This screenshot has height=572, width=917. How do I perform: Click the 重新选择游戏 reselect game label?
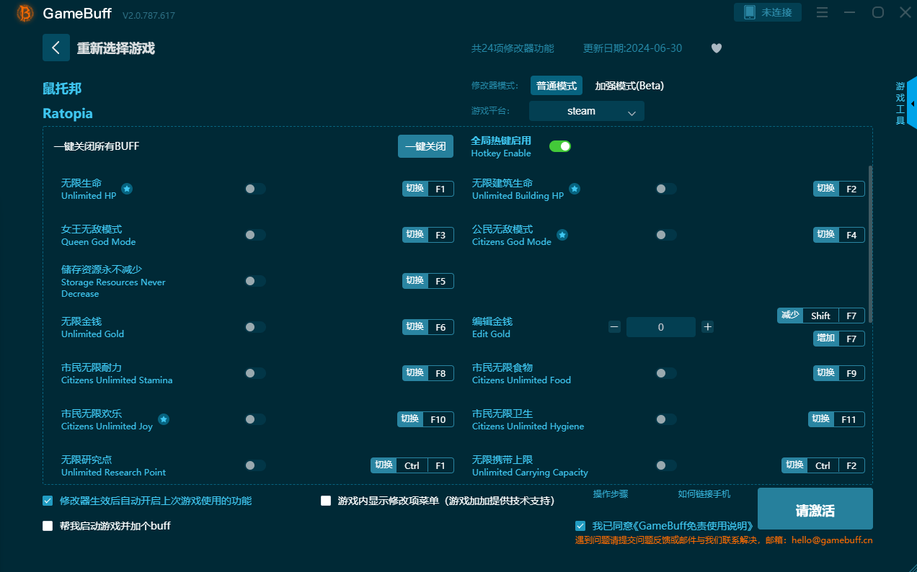point(116,48)
